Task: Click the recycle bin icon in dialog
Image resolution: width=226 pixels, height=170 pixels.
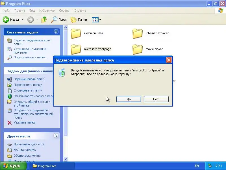Action: tap(62, 73)
